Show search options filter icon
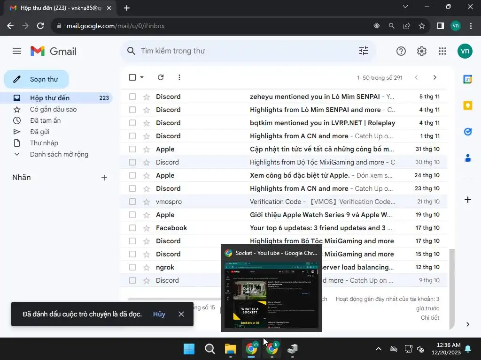Image resolution: width=481 pixels, height=360 pixels. coord(364,51)
